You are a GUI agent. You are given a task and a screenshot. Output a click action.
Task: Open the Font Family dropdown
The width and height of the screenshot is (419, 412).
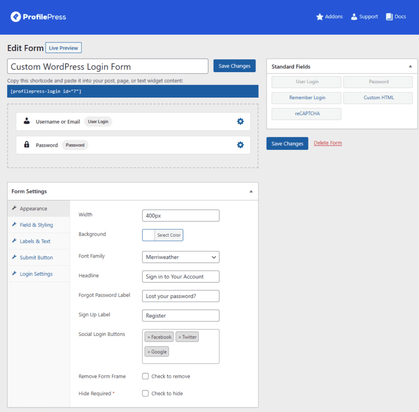pyautogui.click(x=180, y=257)
